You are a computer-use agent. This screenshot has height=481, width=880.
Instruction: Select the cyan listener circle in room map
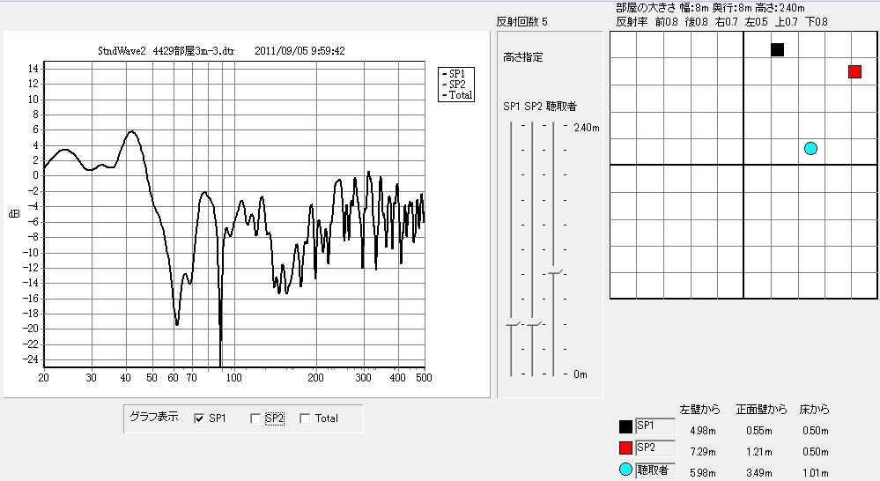click(x=810, y=148)
